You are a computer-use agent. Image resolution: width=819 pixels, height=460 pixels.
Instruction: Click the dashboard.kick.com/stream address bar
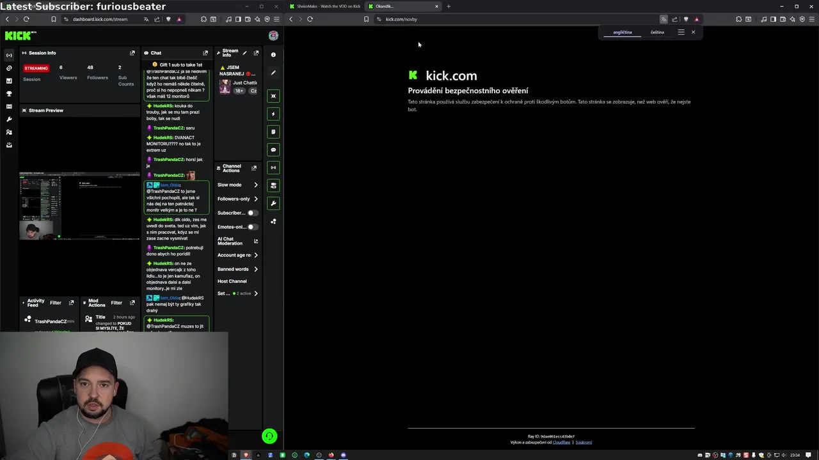coord(100,19)
